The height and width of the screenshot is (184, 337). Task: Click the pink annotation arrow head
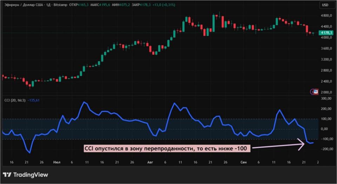(x=302, y=144)
